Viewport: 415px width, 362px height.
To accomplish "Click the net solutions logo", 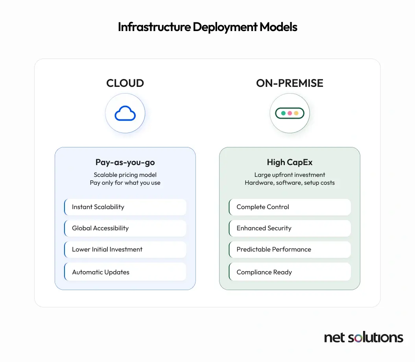I will [363, 337].
